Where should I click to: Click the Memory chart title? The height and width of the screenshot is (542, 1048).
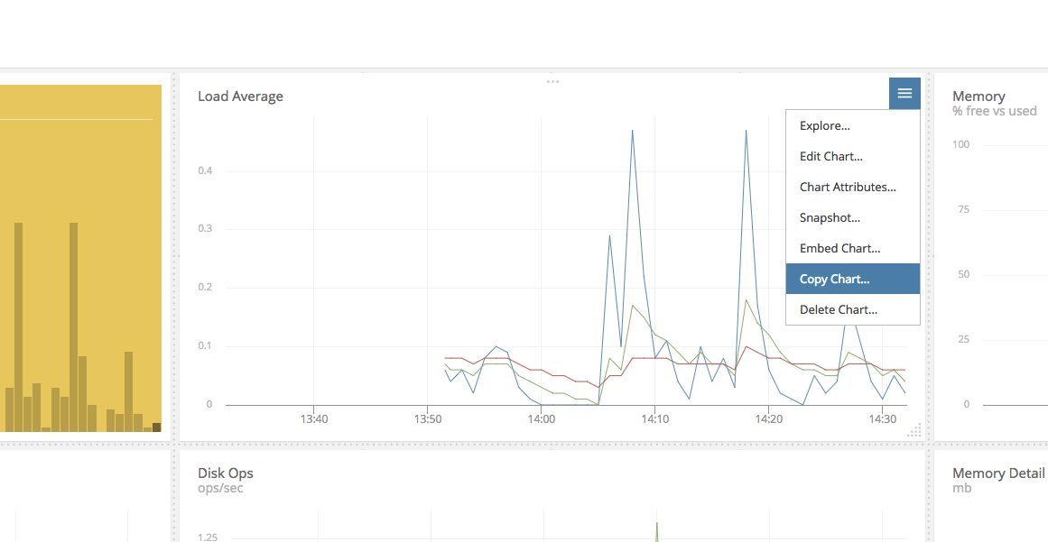pos(978,96)
